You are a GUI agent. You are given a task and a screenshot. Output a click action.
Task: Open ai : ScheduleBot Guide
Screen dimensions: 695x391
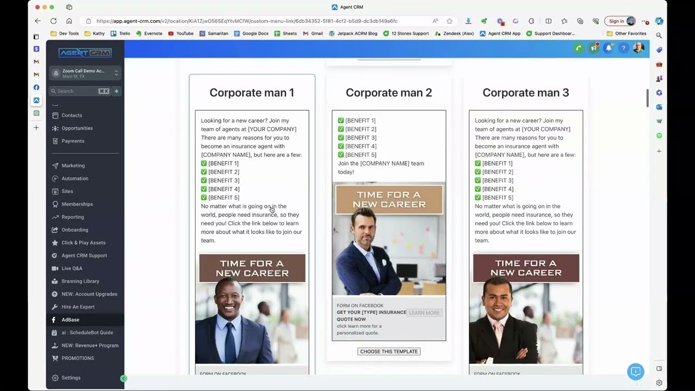(x=87, y=332)
